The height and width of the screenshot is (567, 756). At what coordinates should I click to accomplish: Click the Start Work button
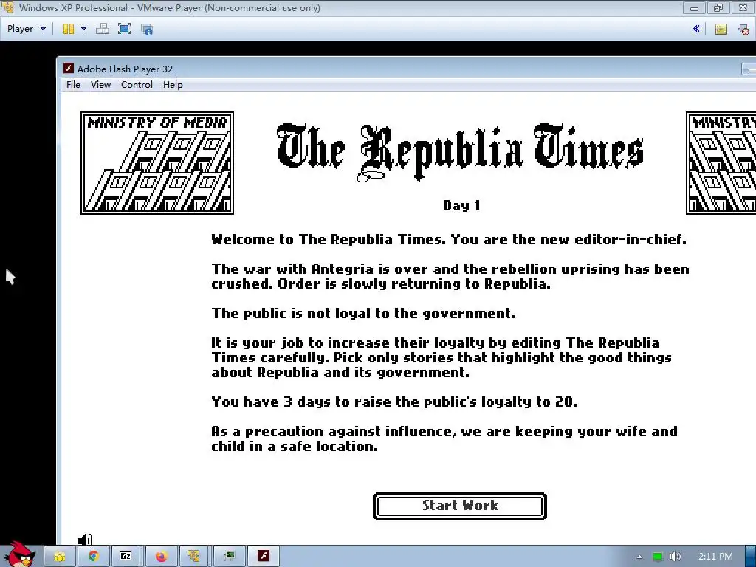point(459,506)
